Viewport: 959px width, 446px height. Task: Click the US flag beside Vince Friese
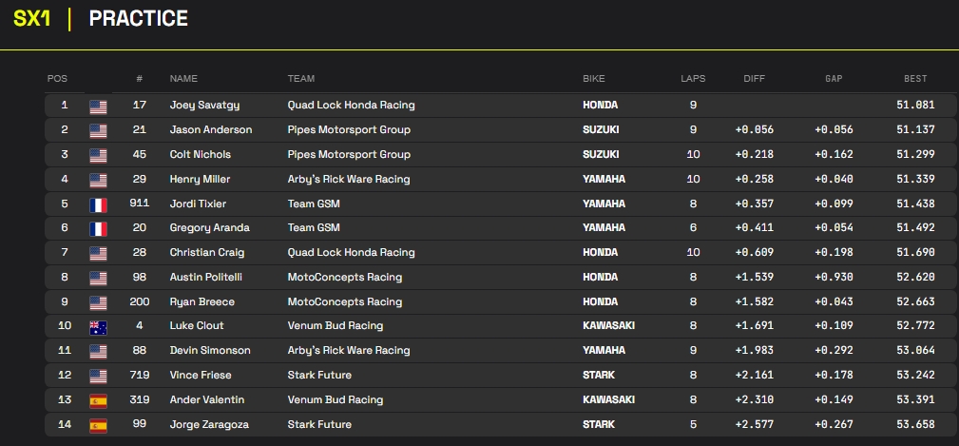98,376
